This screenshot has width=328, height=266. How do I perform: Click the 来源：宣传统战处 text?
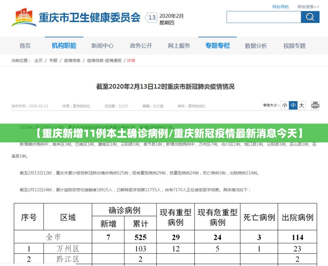click(76, 106)
